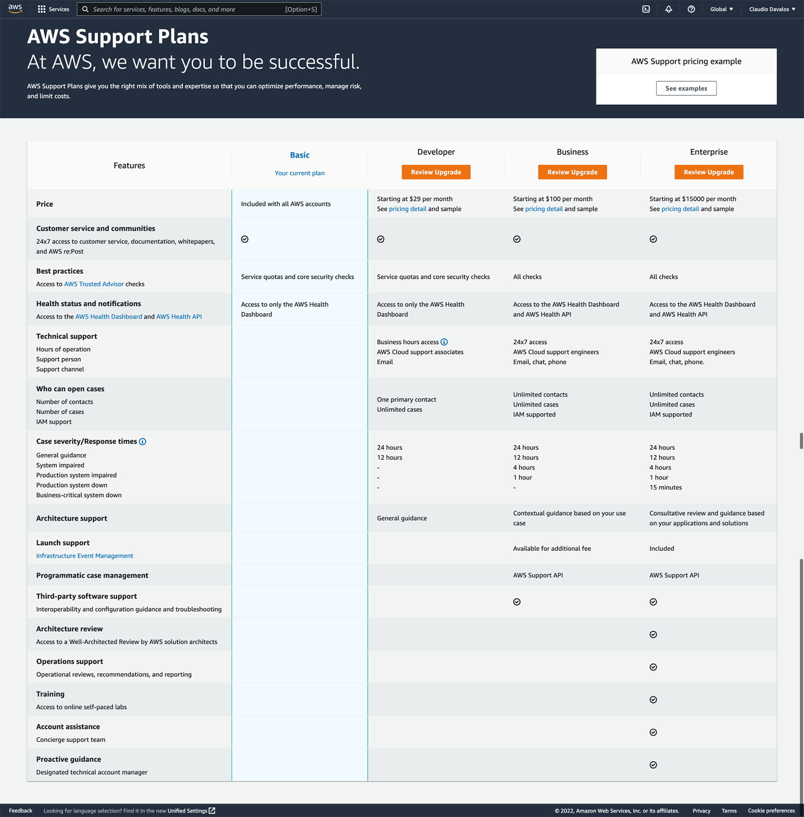
Task: Expand the Global region dropdown
Action: (722, 9)
